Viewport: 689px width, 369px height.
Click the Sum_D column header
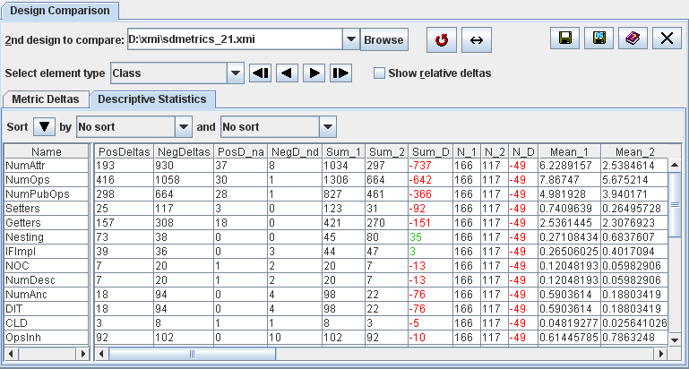431,151
